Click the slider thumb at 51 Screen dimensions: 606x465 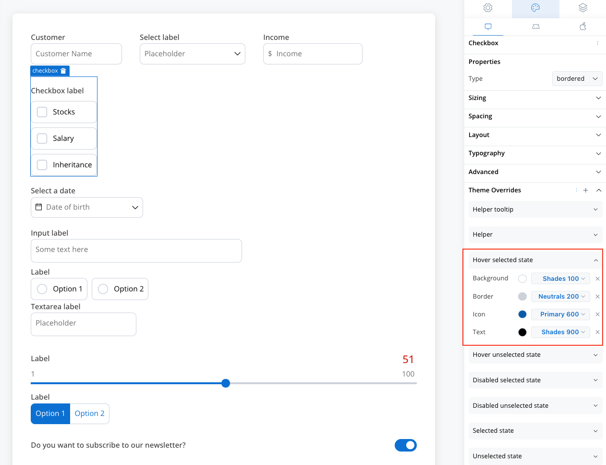(x=226, y=383)
